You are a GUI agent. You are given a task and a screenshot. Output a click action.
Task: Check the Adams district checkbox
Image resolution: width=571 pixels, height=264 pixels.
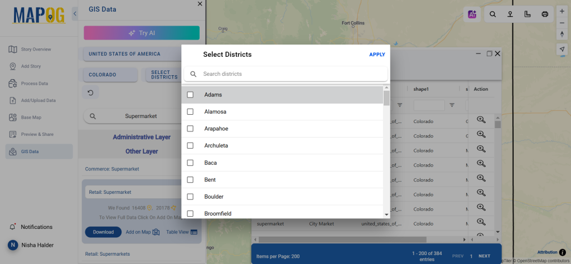[190, 95]
